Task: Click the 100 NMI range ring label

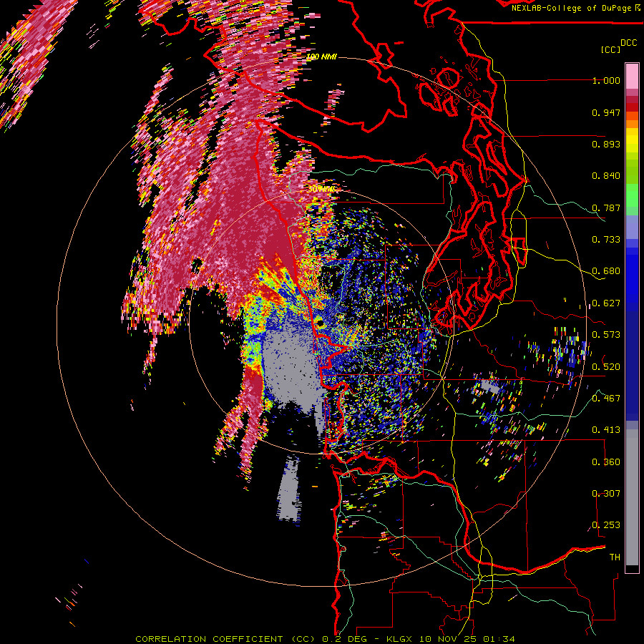Action: tap(321, 57)
